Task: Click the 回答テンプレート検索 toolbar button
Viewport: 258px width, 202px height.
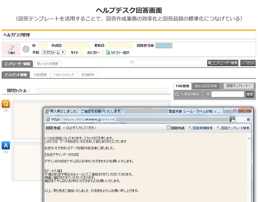Action: (x=233, y=128)
